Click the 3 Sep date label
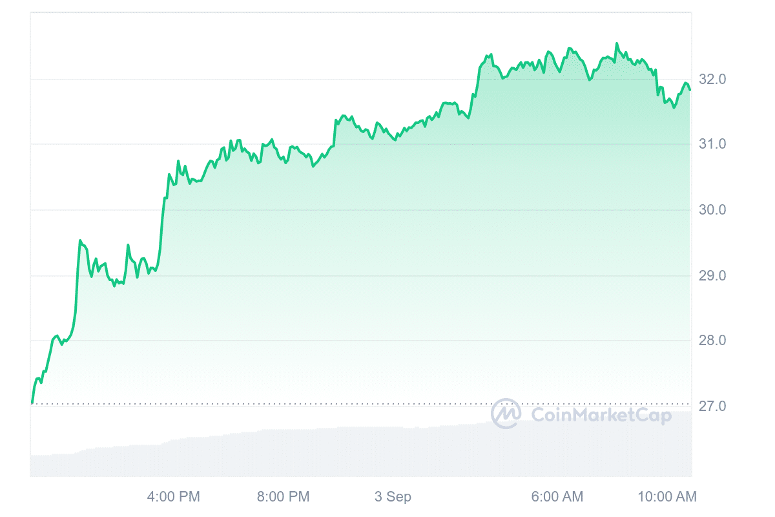775x517 pixels. click(393, 497)
